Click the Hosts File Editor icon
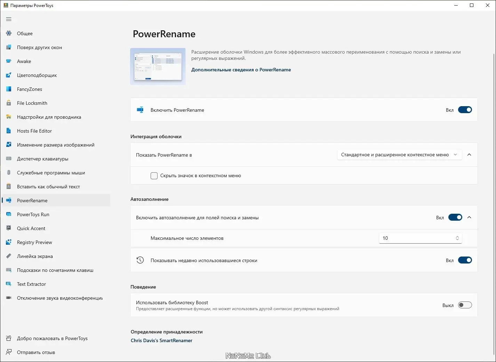The width and height of the screenshot is (496, 362). pyautogui.click(x=9, y=131)
